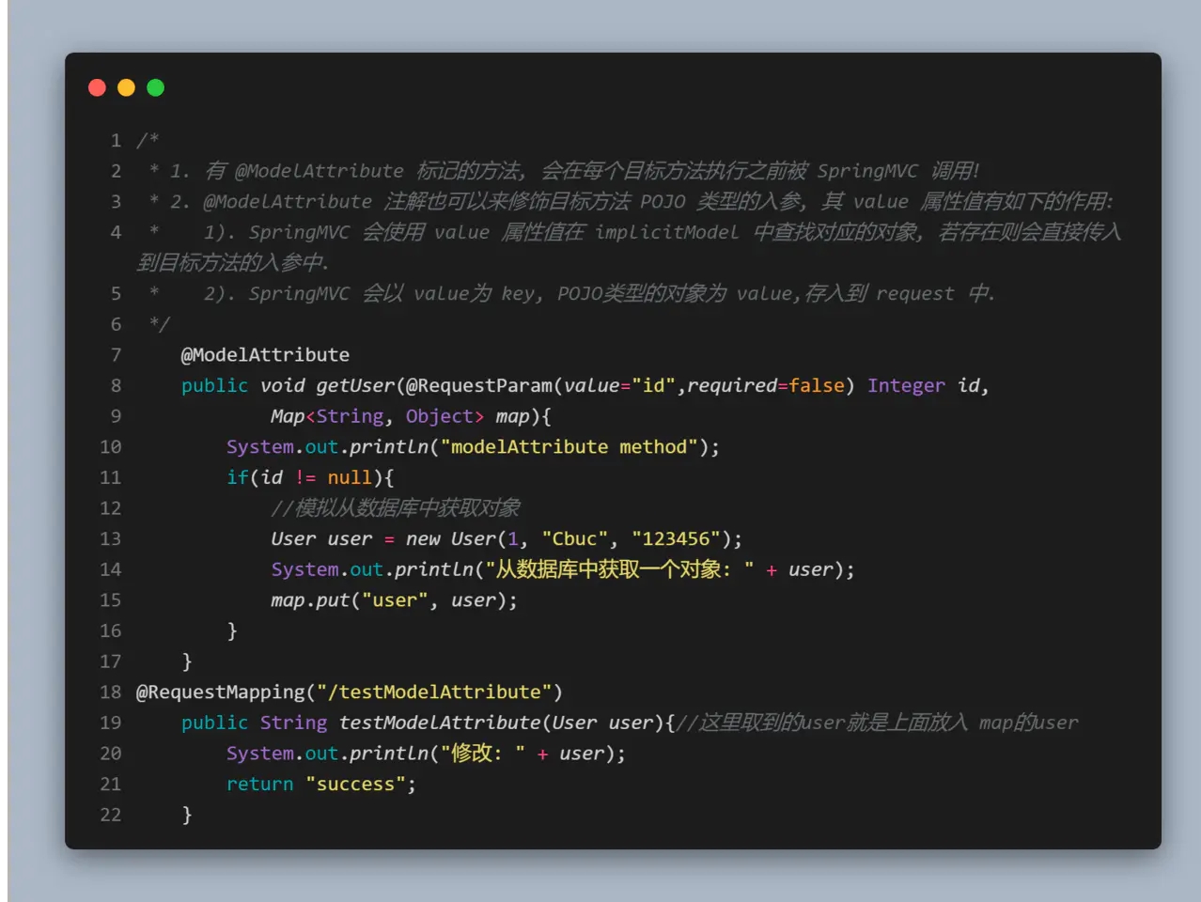Click the yellow minimize dot

[x=126, y=87]
